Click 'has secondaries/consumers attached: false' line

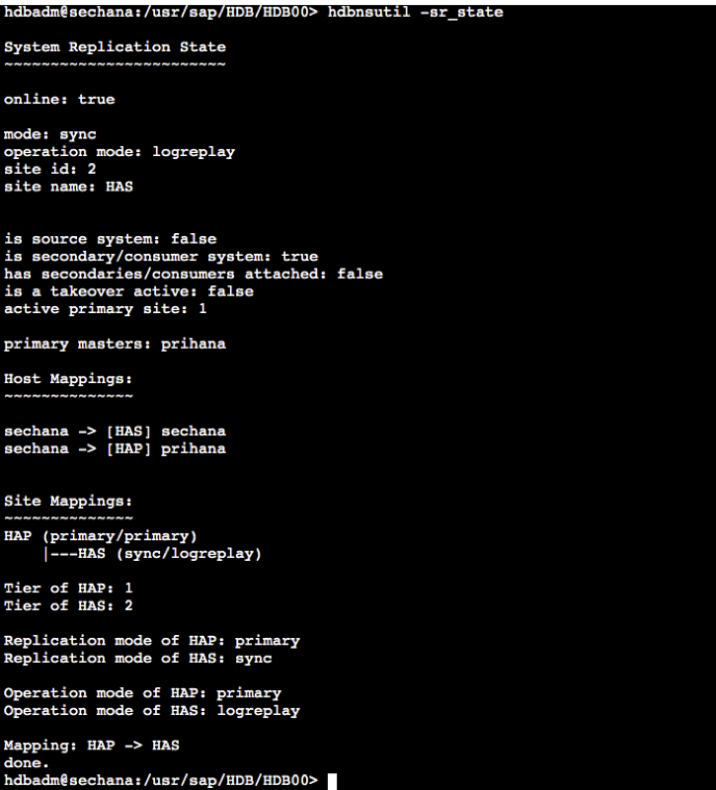[x=193, y=274]
